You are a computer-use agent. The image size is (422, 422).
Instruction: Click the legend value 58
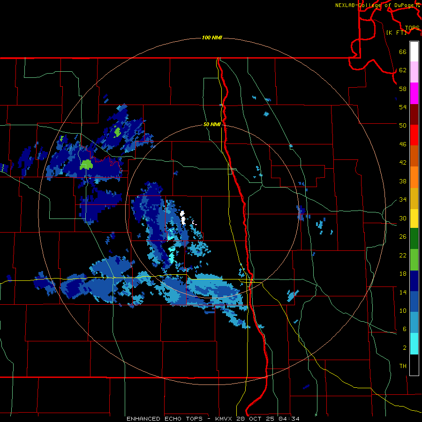click(x=403, y=89)
